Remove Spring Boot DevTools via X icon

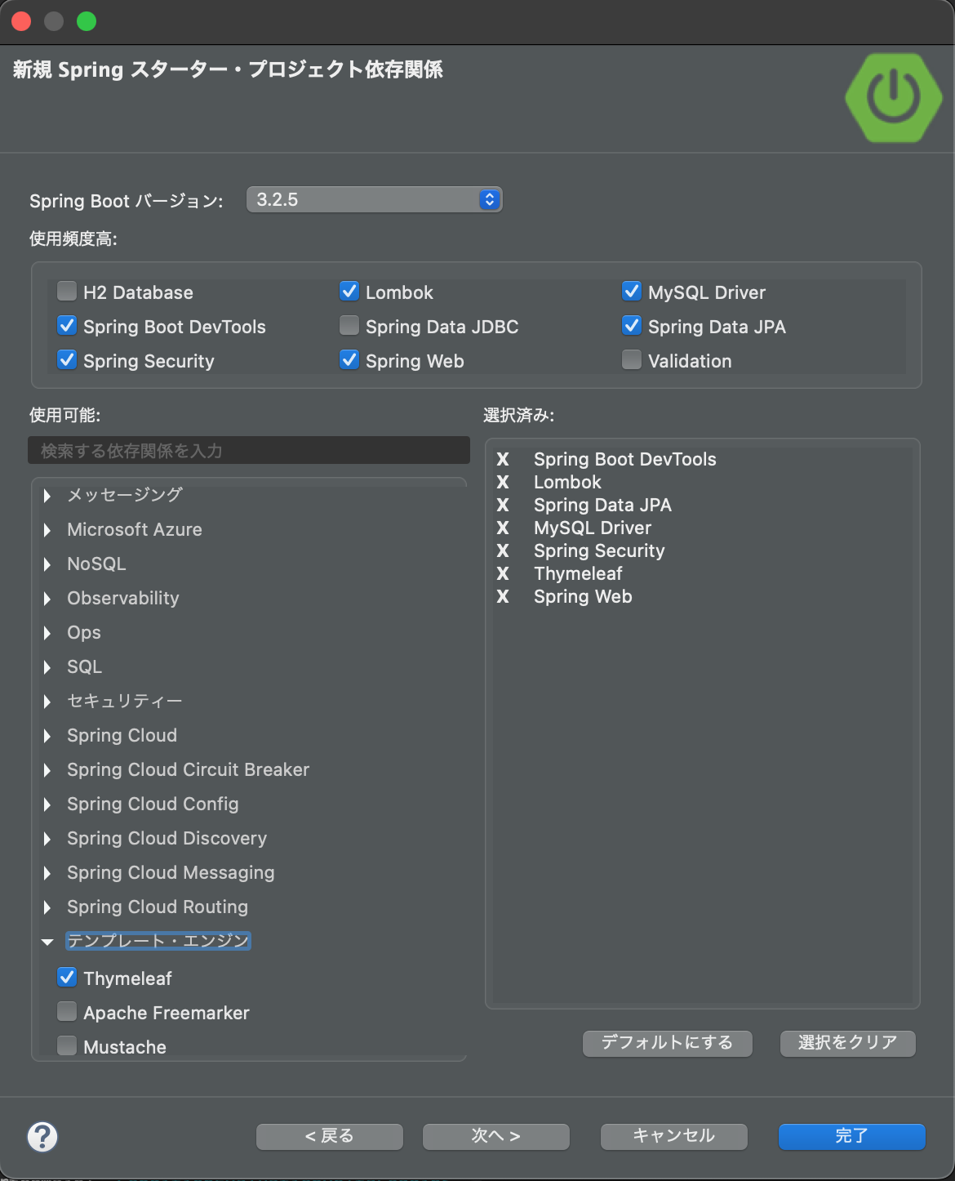(503, 459)
